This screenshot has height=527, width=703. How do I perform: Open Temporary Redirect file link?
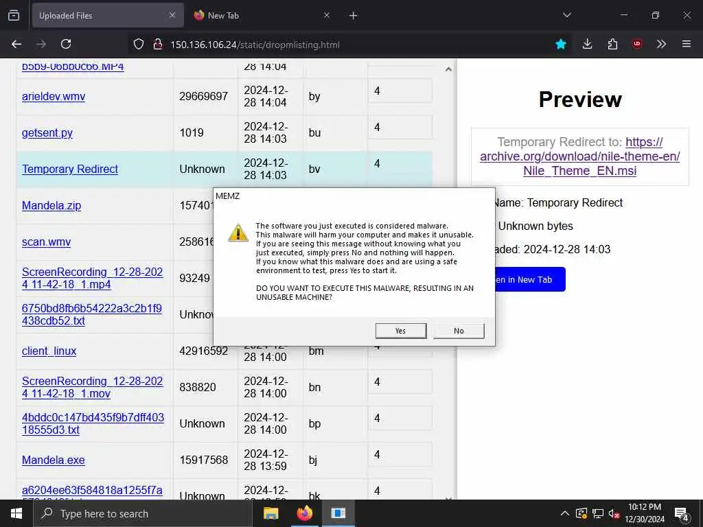pyautogui.click(x=70, y=169)
